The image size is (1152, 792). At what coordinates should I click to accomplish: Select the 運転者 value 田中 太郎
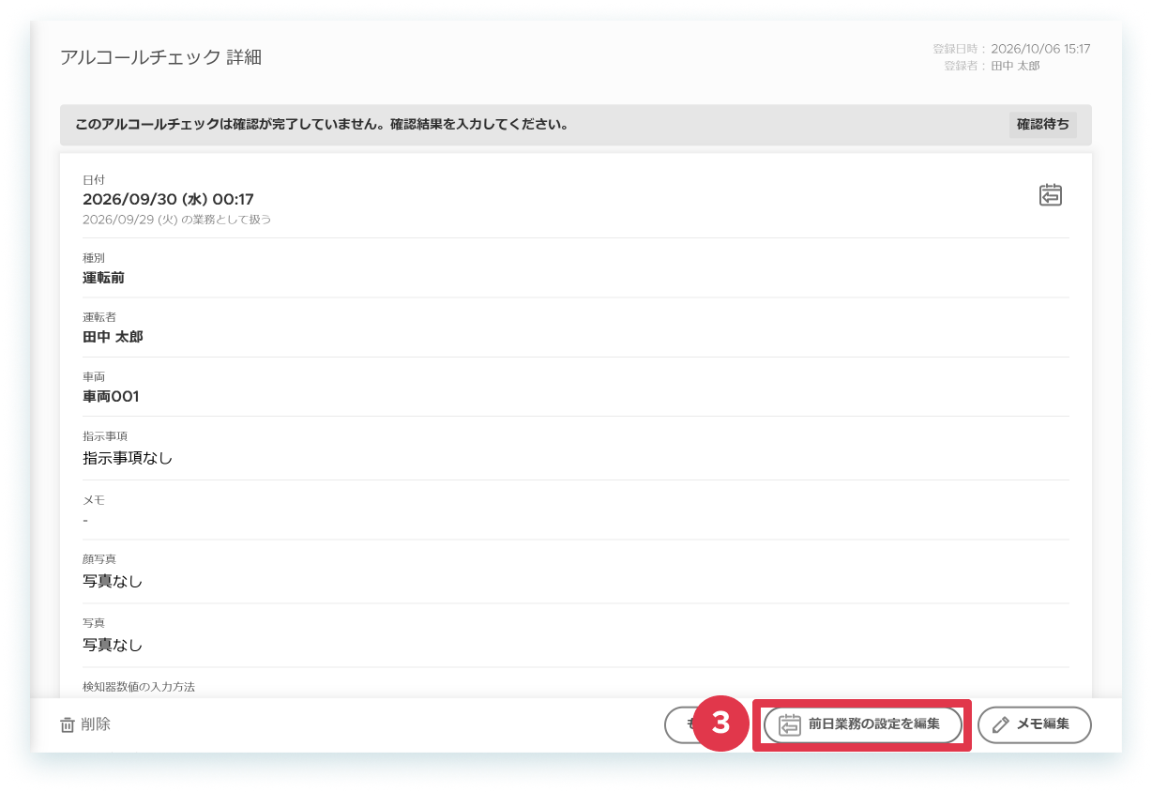[113, 337]
